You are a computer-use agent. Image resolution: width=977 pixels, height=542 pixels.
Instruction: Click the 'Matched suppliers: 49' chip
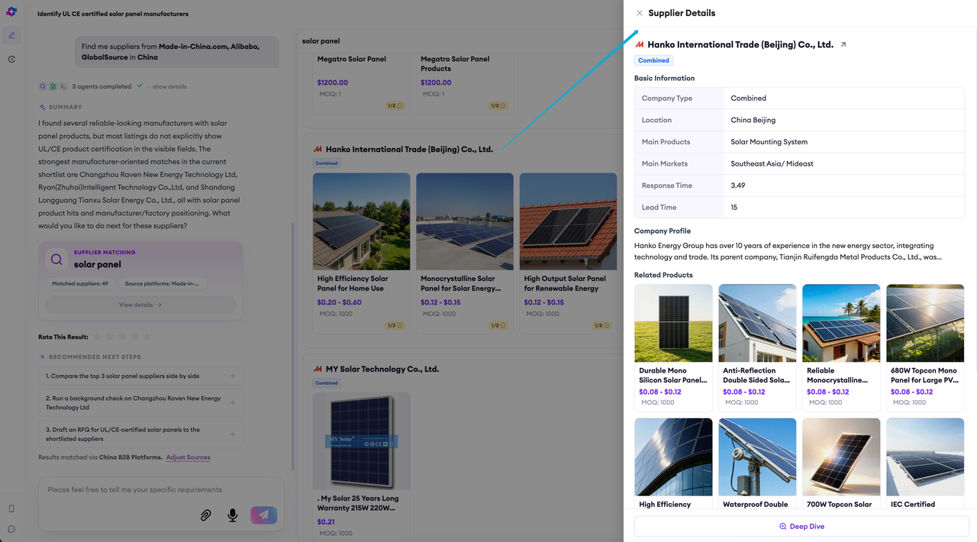point(80,284)
